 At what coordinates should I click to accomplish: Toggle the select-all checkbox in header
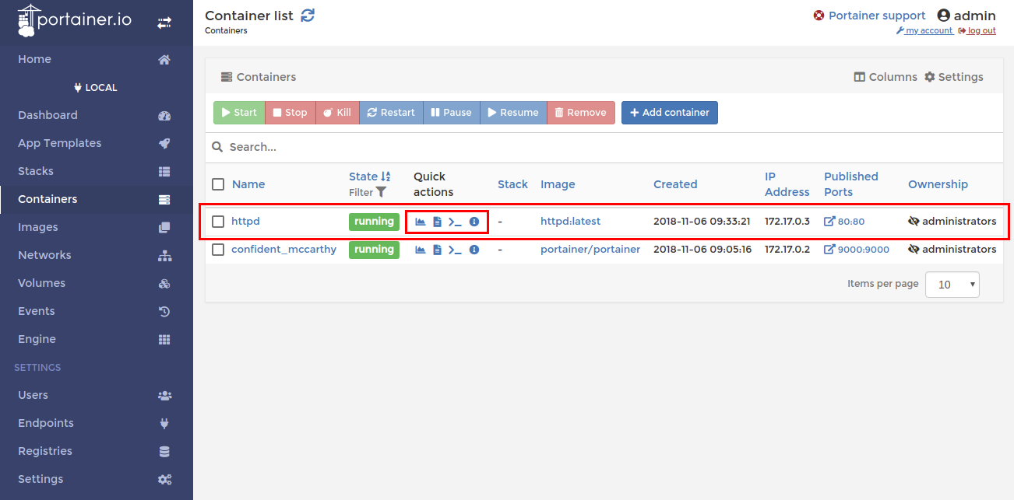tap(218, 184)
